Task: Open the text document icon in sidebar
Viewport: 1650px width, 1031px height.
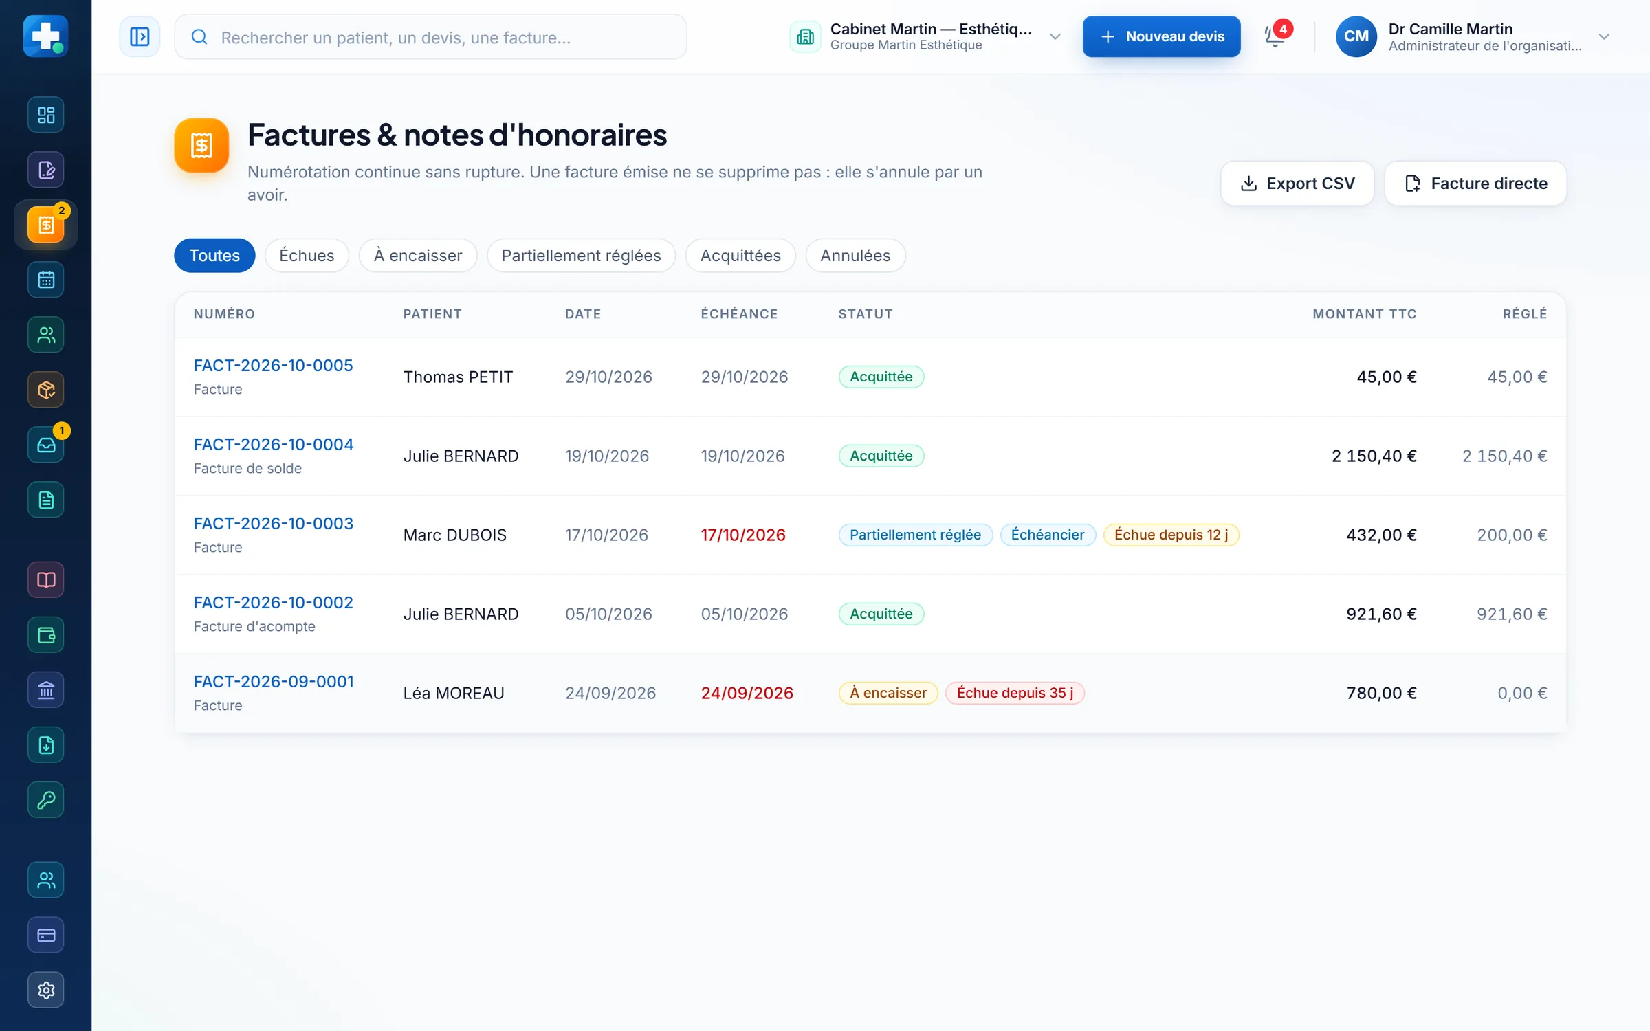Action: point(46,500)
